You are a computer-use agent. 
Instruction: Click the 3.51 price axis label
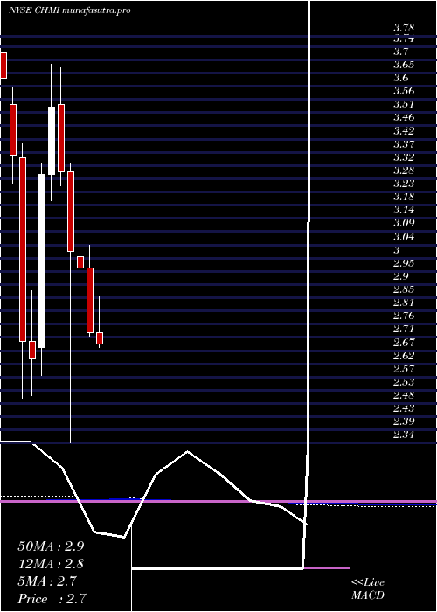point(404,104)
